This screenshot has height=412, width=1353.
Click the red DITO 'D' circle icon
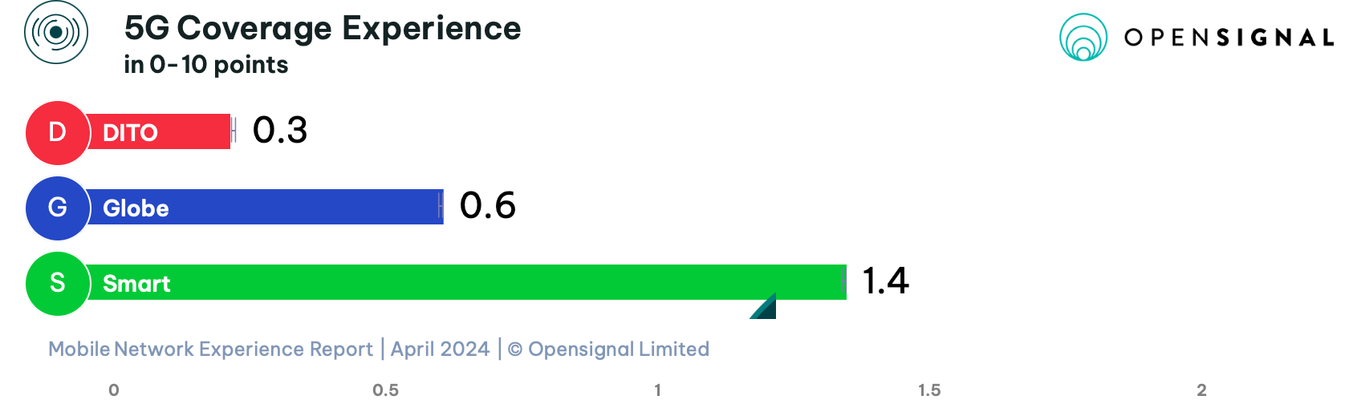57,132
